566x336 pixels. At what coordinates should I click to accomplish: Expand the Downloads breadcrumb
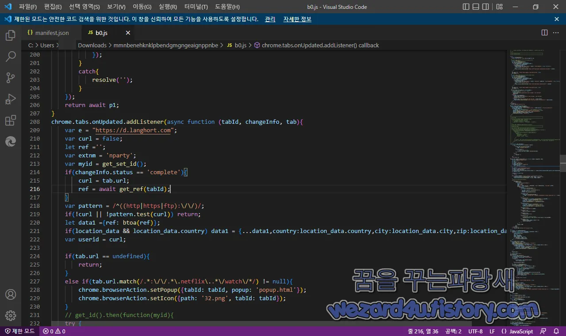92,45
